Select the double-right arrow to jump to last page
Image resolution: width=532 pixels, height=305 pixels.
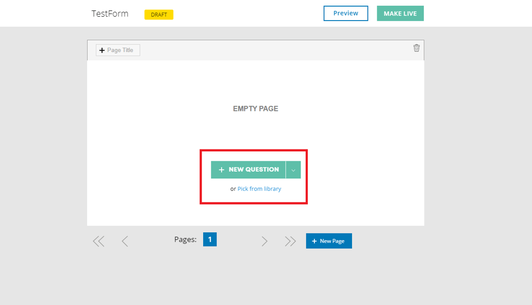click(x=290, y=240)
